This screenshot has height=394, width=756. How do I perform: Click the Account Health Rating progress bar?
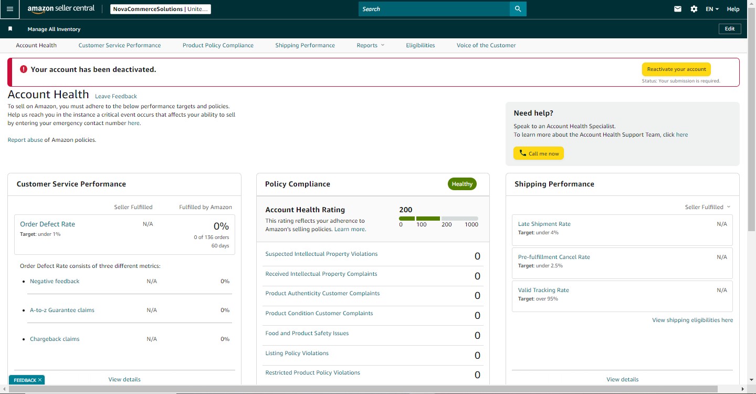[x=438, y=219]
